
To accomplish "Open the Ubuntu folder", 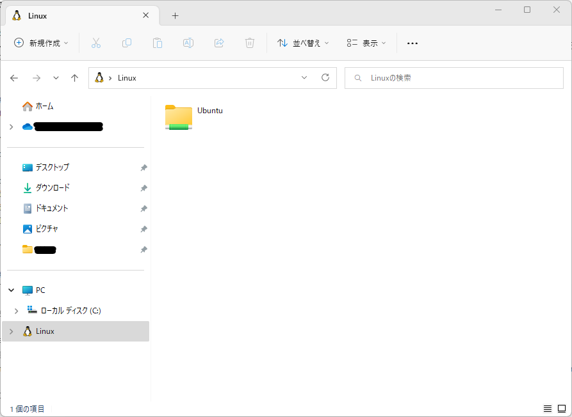I will (x=178, y=116).
